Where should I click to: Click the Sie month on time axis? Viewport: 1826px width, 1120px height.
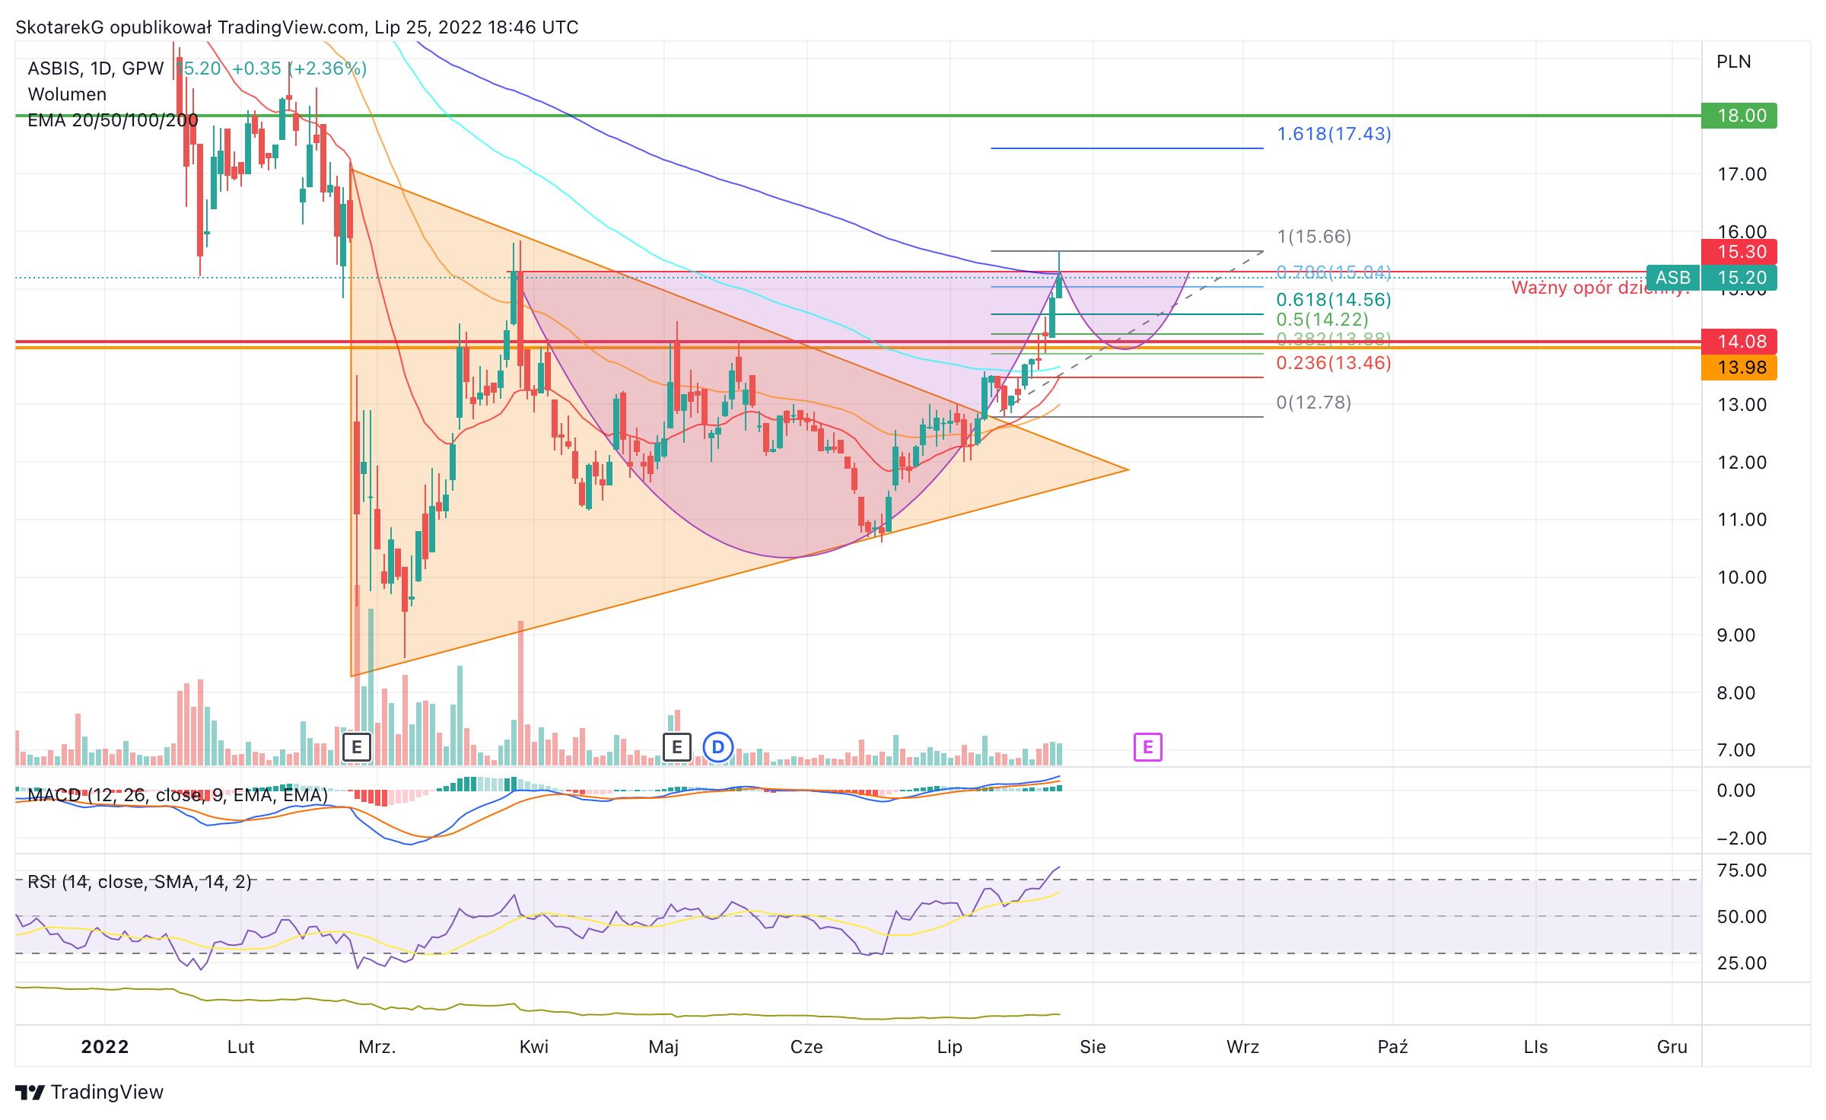(1093, 1047)
